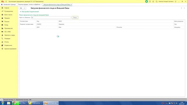This screenshot has height=105, width=187.
Task: Click the Поиск button
Action: [x=75, y=17]
